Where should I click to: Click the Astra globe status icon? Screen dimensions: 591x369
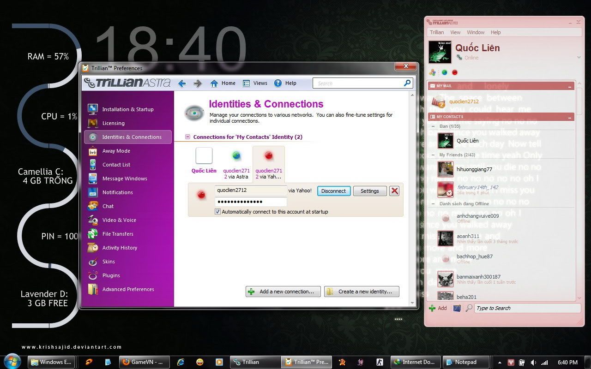[x=444, y=72]
